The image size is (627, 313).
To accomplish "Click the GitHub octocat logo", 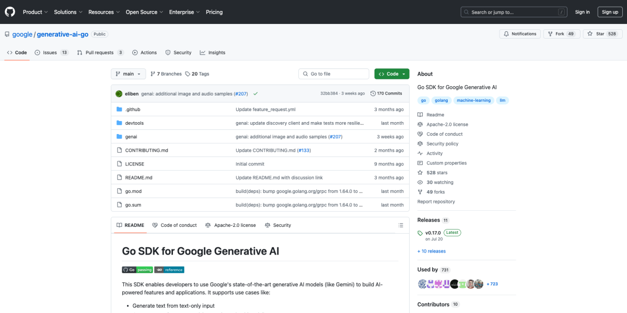I will [x=9, y=11].
